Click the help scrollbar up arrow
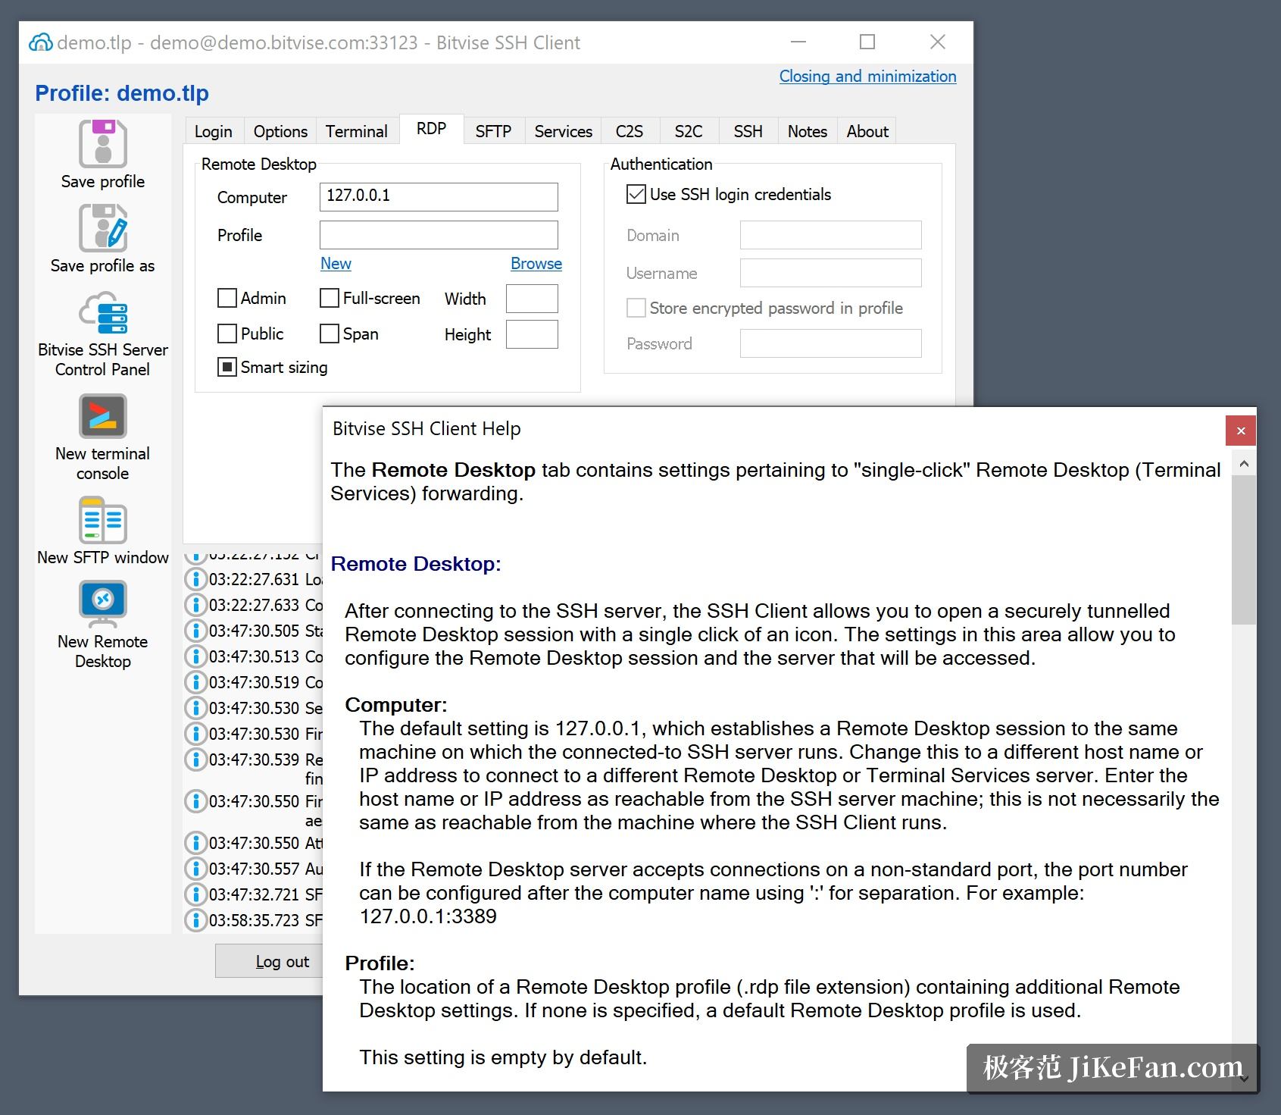The width and height of the screenshot is (1281, 1115). coord(1243,463)
